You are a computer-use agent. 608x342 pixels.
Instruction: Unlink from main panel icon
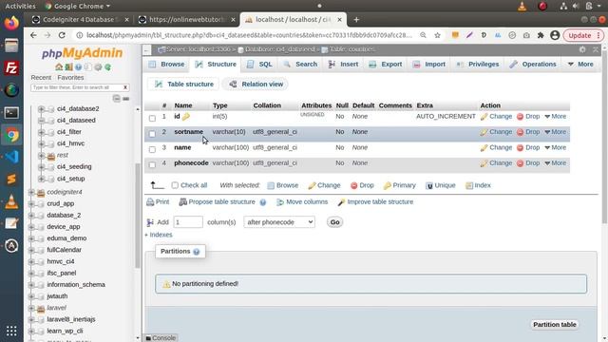pyautogui.click(x=125, y=99)
